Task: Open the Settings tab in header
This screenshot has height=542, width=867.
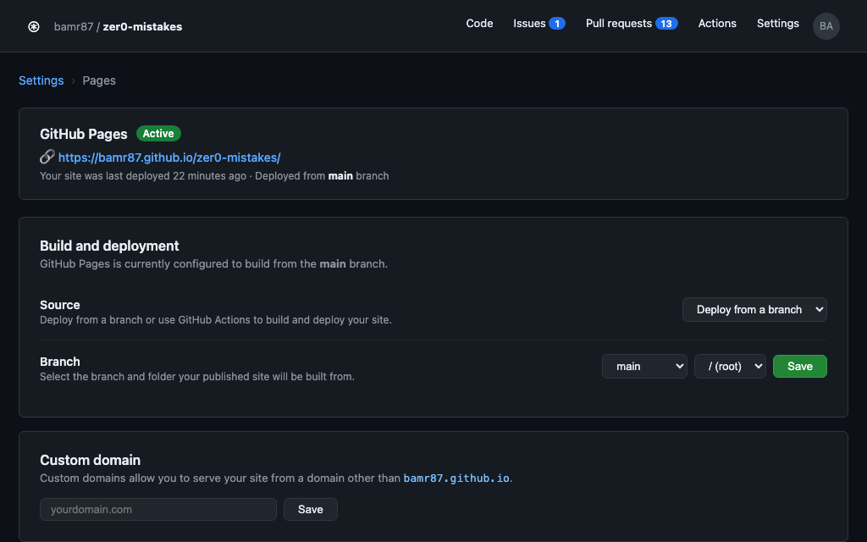Action: pos(777,23)
